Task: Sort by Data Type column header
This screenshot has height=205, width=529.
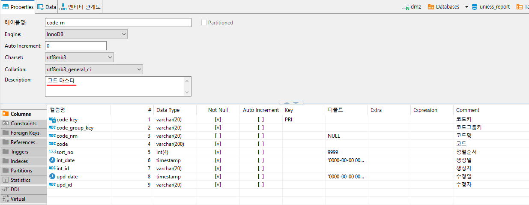Action: click(175, 110)
